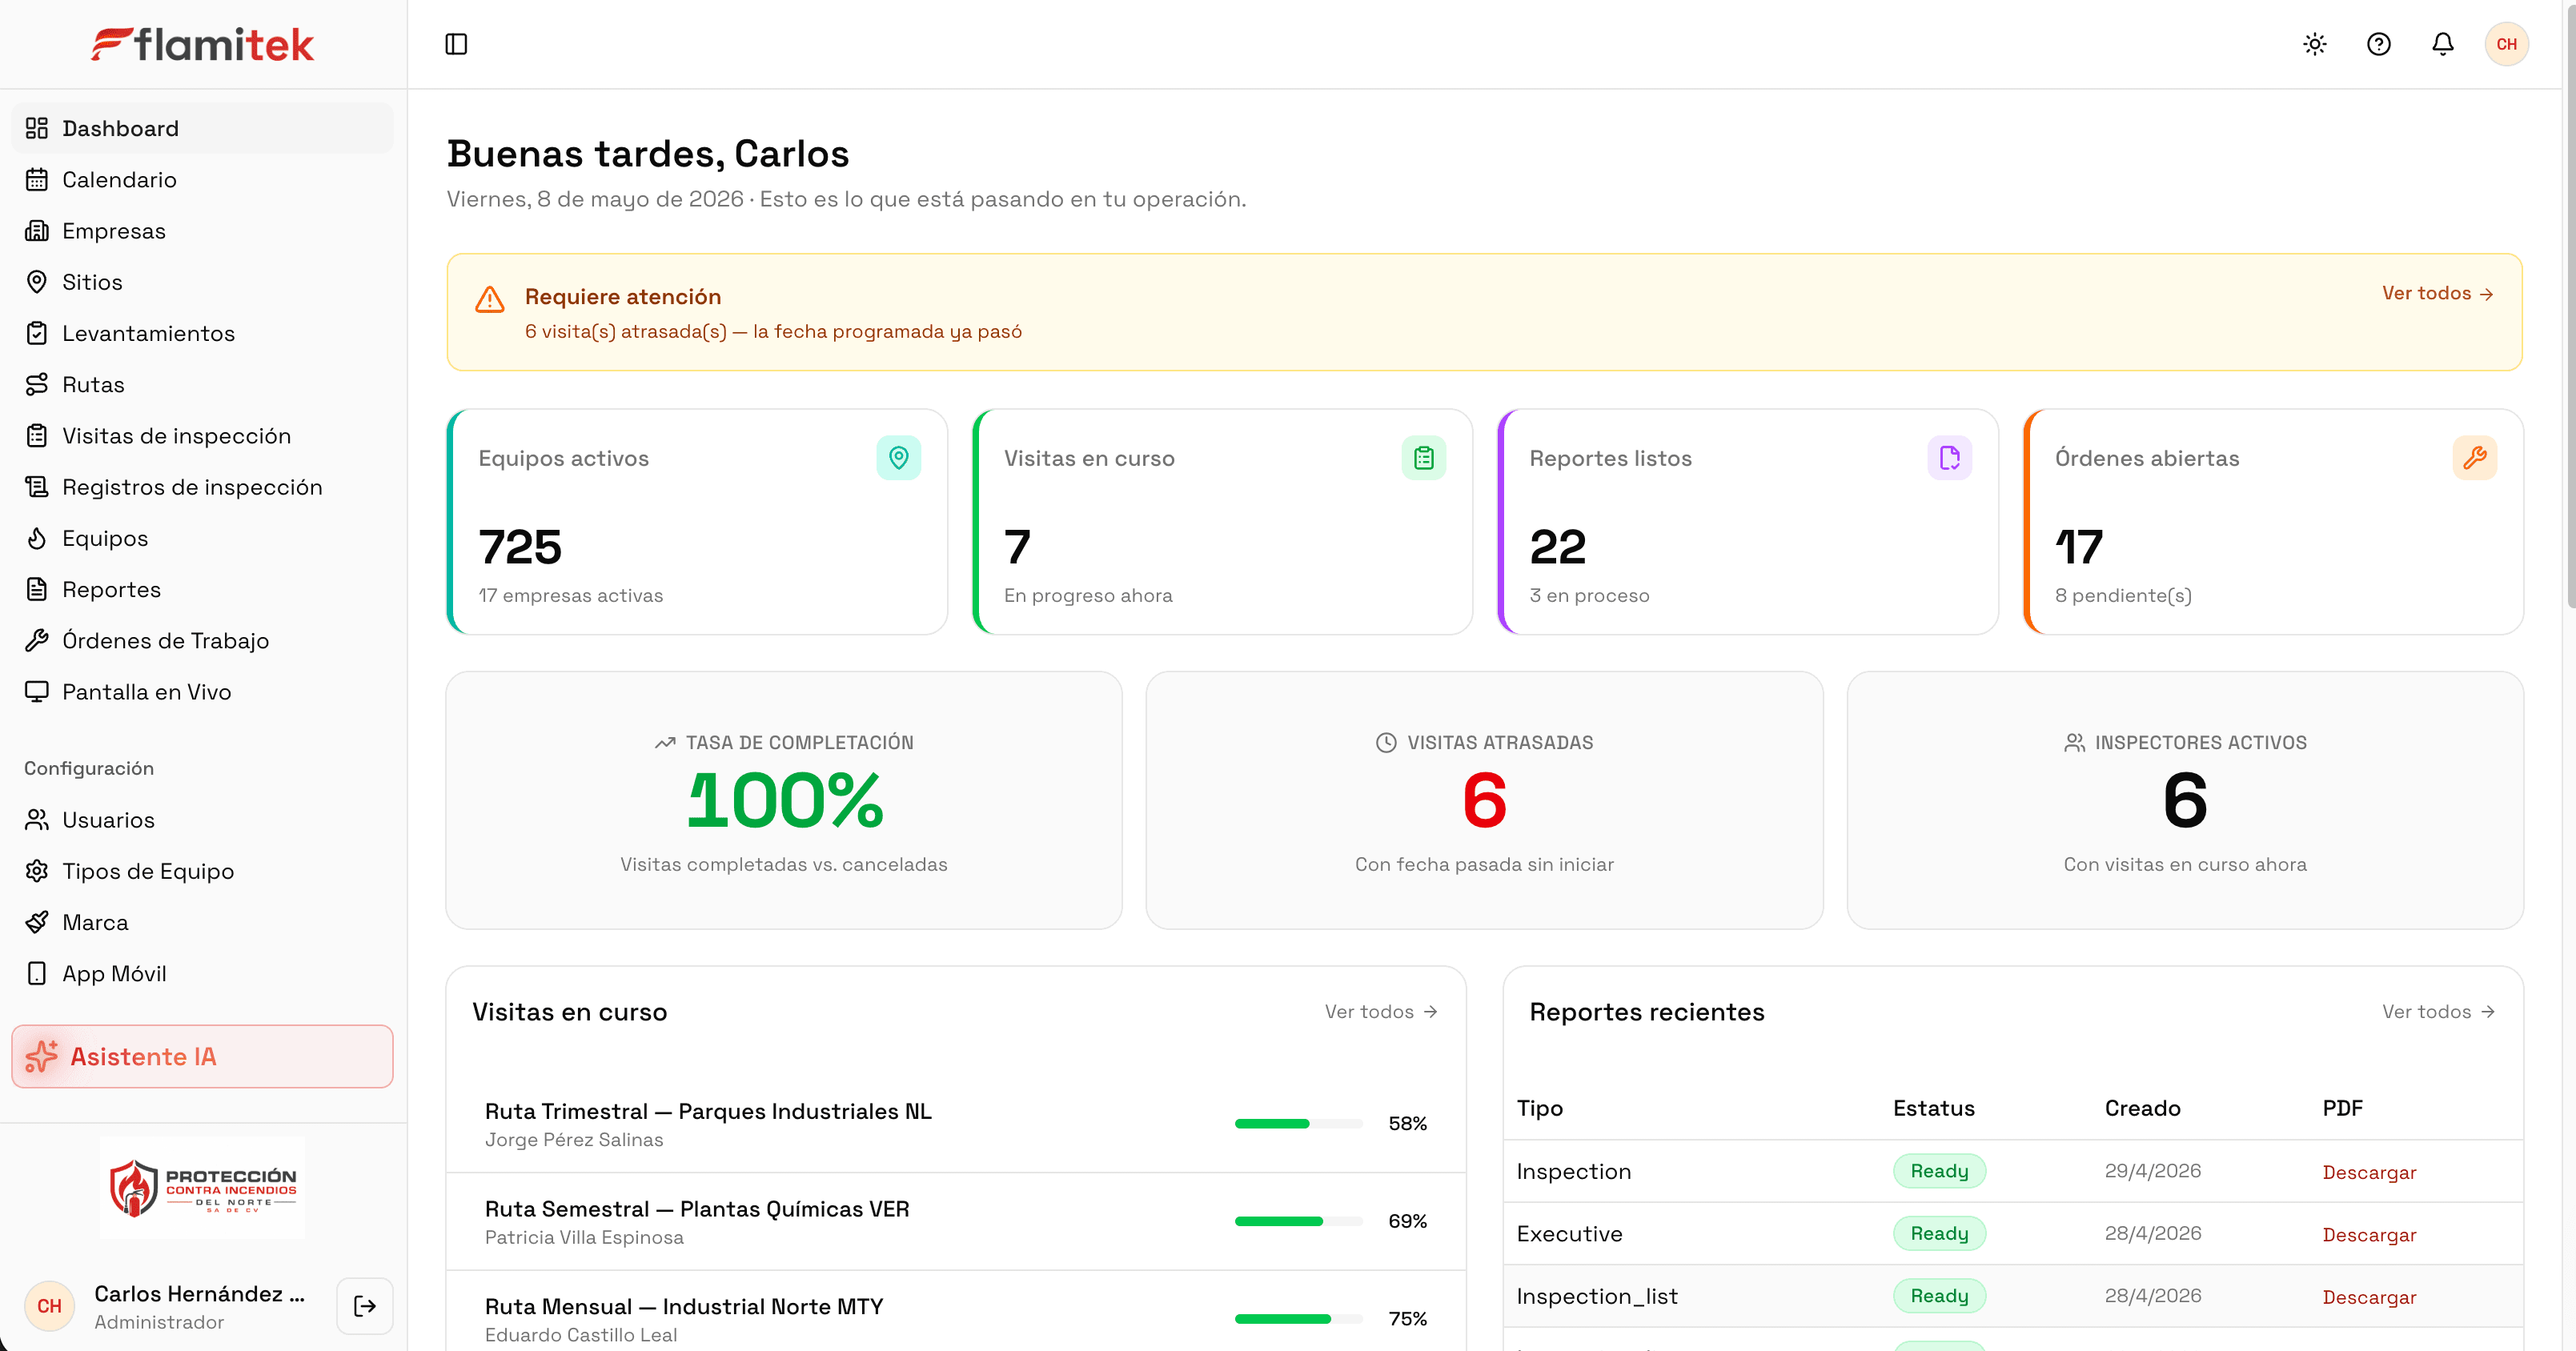Image resolution: width=2576 pixels, height=1351 pixels.
Task: Click the Tipos de Equipo gear icon
Action: tap(37, 870)
